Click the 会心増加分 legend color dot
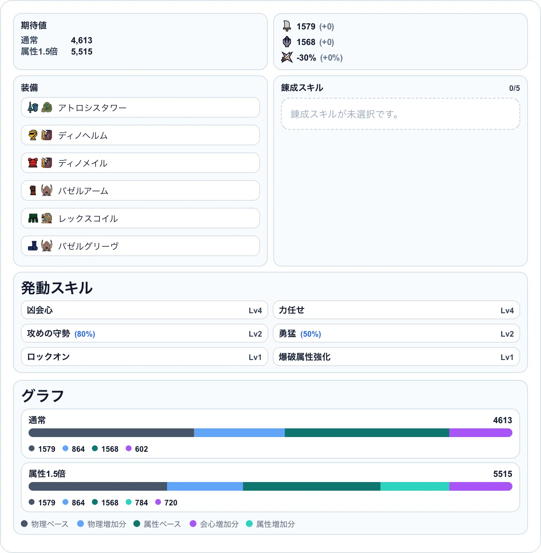541x553 pixels. click(193, 524)
